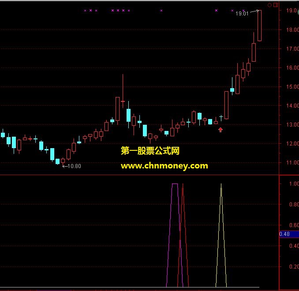Select the yellow indicator spike line
299x291 pixels.
(x=221, y=235)
